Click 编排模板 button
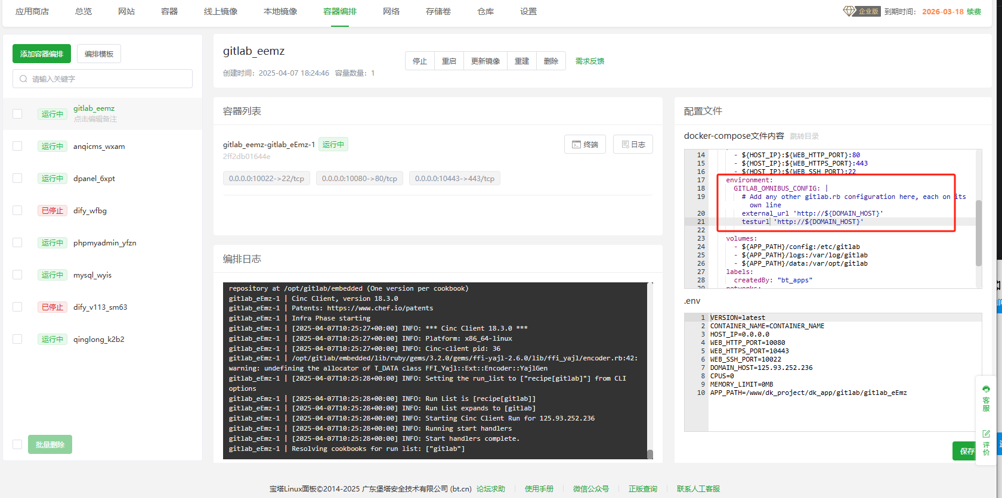The height and width of the screenshot is (498, 1002). 99,54
